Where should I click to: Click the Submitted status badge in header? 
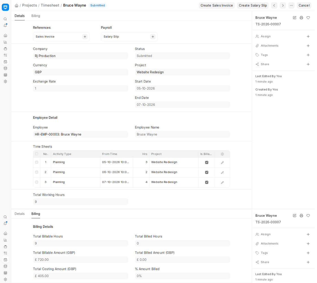tap(97, 5)
